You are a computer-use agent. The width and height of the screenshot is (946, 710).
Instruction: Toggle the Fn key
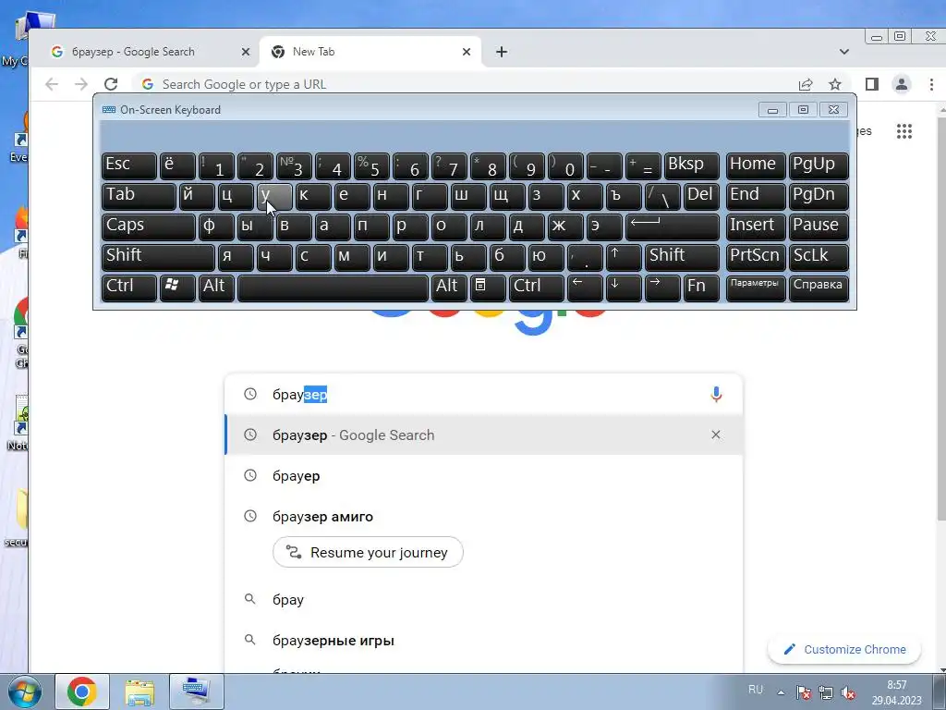(x=701, y=288)
